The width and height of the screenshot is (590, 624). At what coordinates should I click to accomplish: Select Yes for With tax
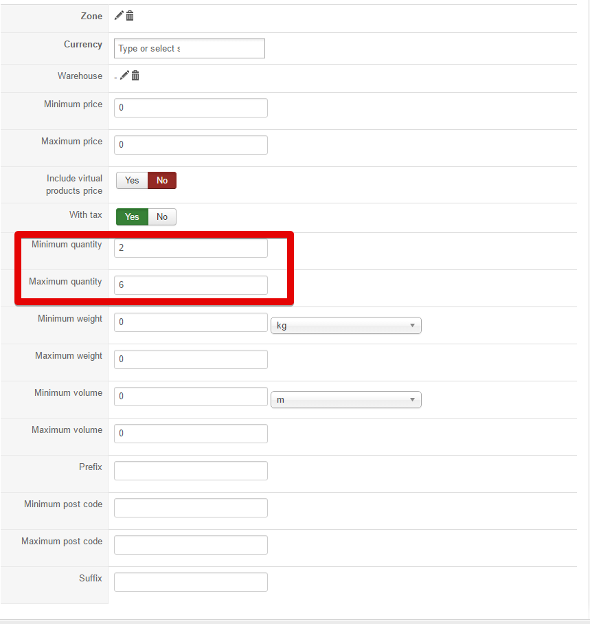(x=132, y=216)
